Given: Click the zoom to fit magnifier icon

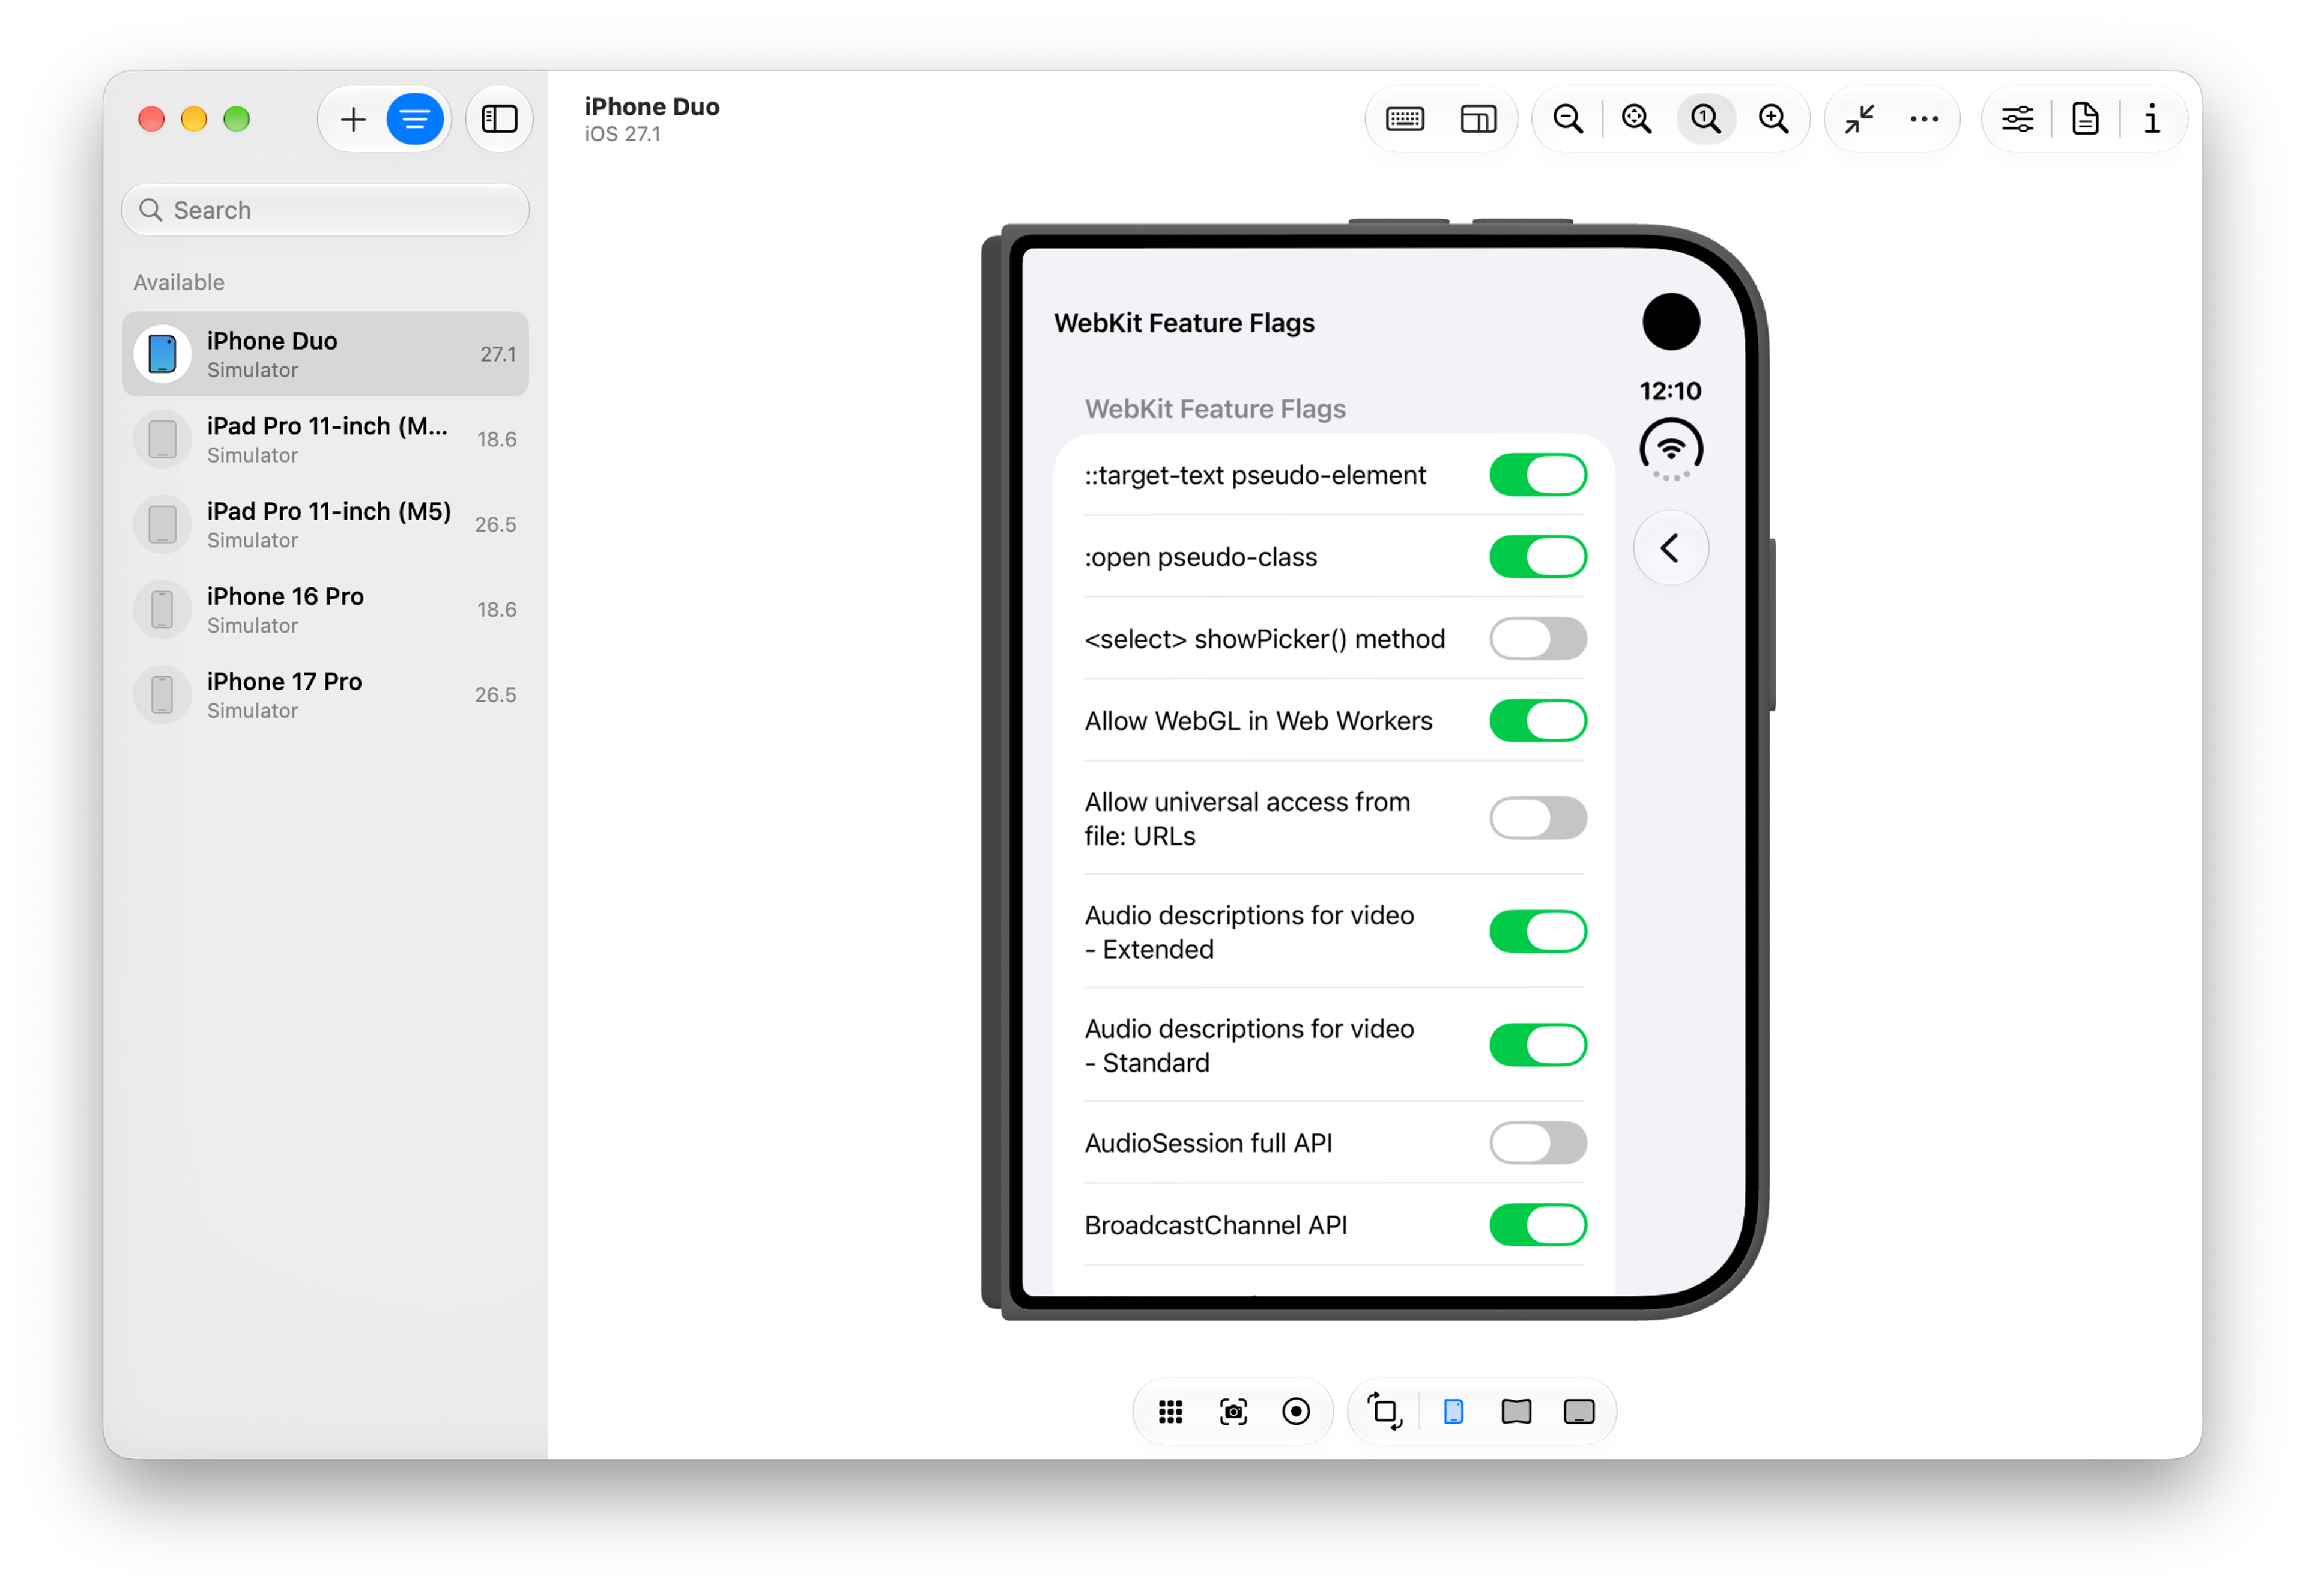Looking at the screenshot, I should click(1636, 120).
